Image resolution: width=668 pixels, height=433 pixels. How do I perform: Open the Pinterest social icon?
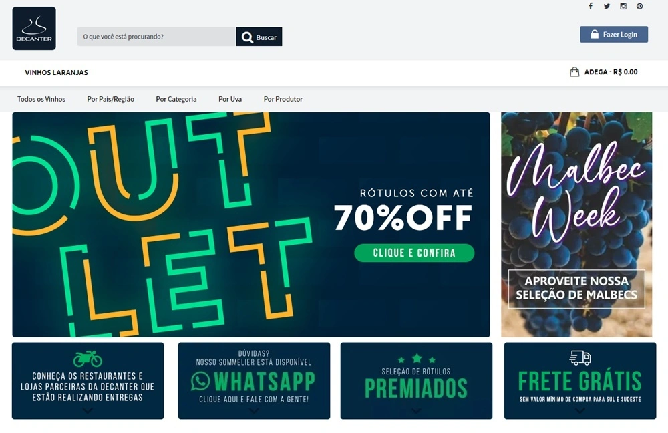tap(639, 6)
